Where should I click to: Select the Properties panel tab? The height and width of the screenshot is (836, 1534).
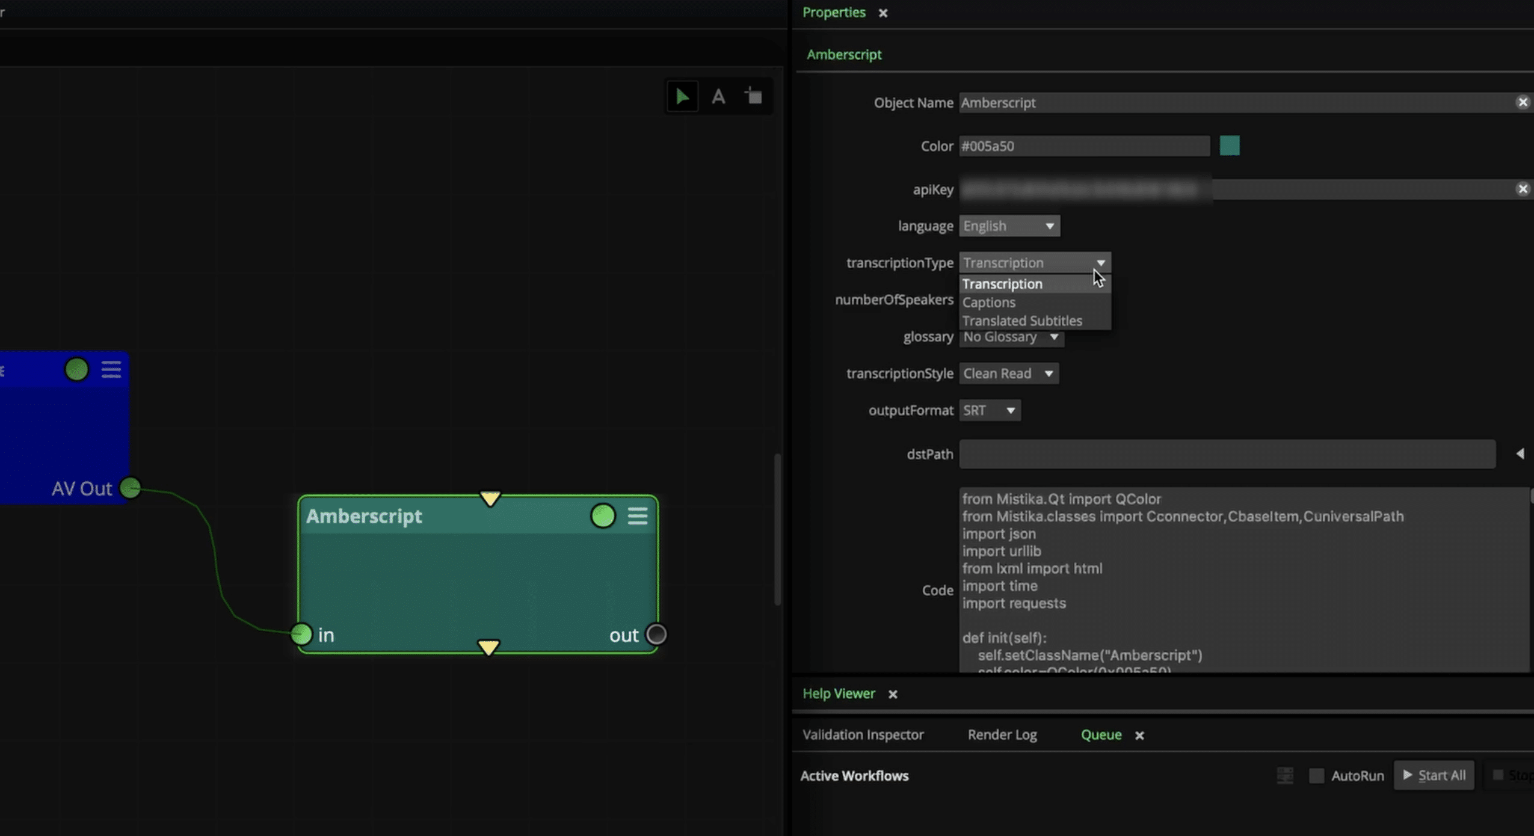(x=834, y=12)
